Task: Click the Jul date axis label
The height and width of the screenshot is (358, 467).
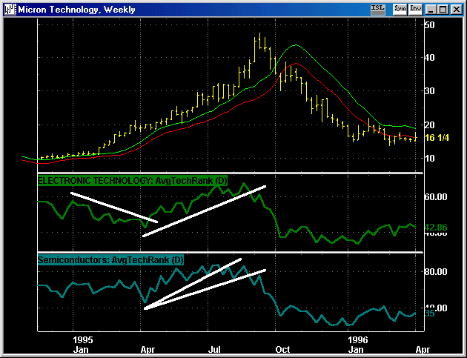Action: pyautogui.click(x=214, y=349)
